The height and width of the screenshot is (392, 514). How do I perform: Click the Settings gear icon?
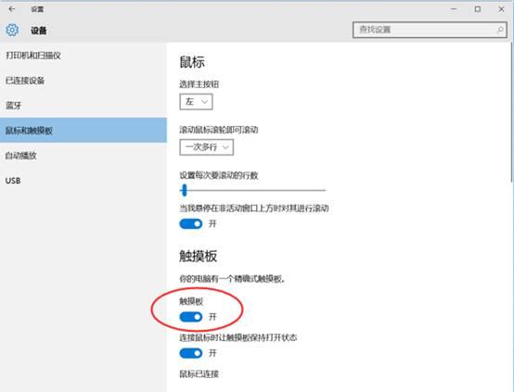pyautogui.click(x=12, y=31)
